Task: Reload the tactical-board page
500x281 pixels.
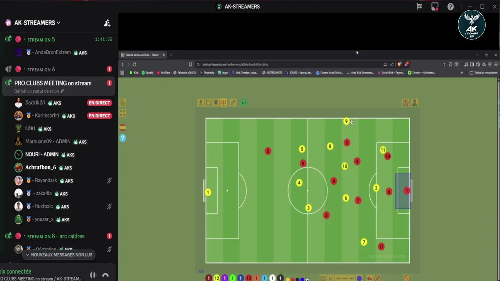Action: [134, 64]
